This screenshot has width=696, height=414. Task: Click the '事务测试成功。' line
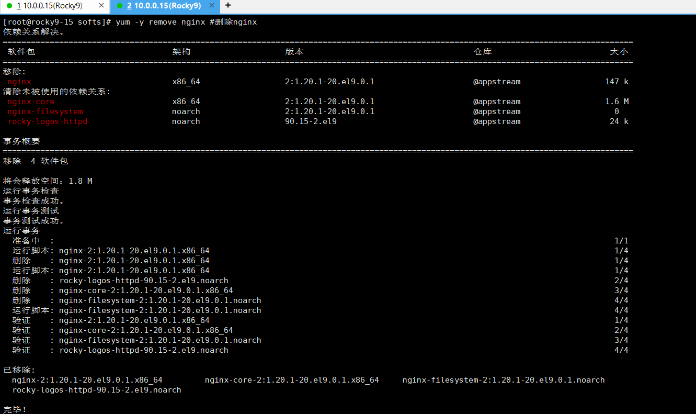coord(33,221)
